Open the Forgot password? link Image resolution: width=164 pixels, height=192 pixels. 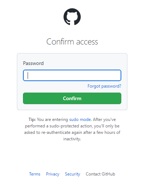(104, 86)
